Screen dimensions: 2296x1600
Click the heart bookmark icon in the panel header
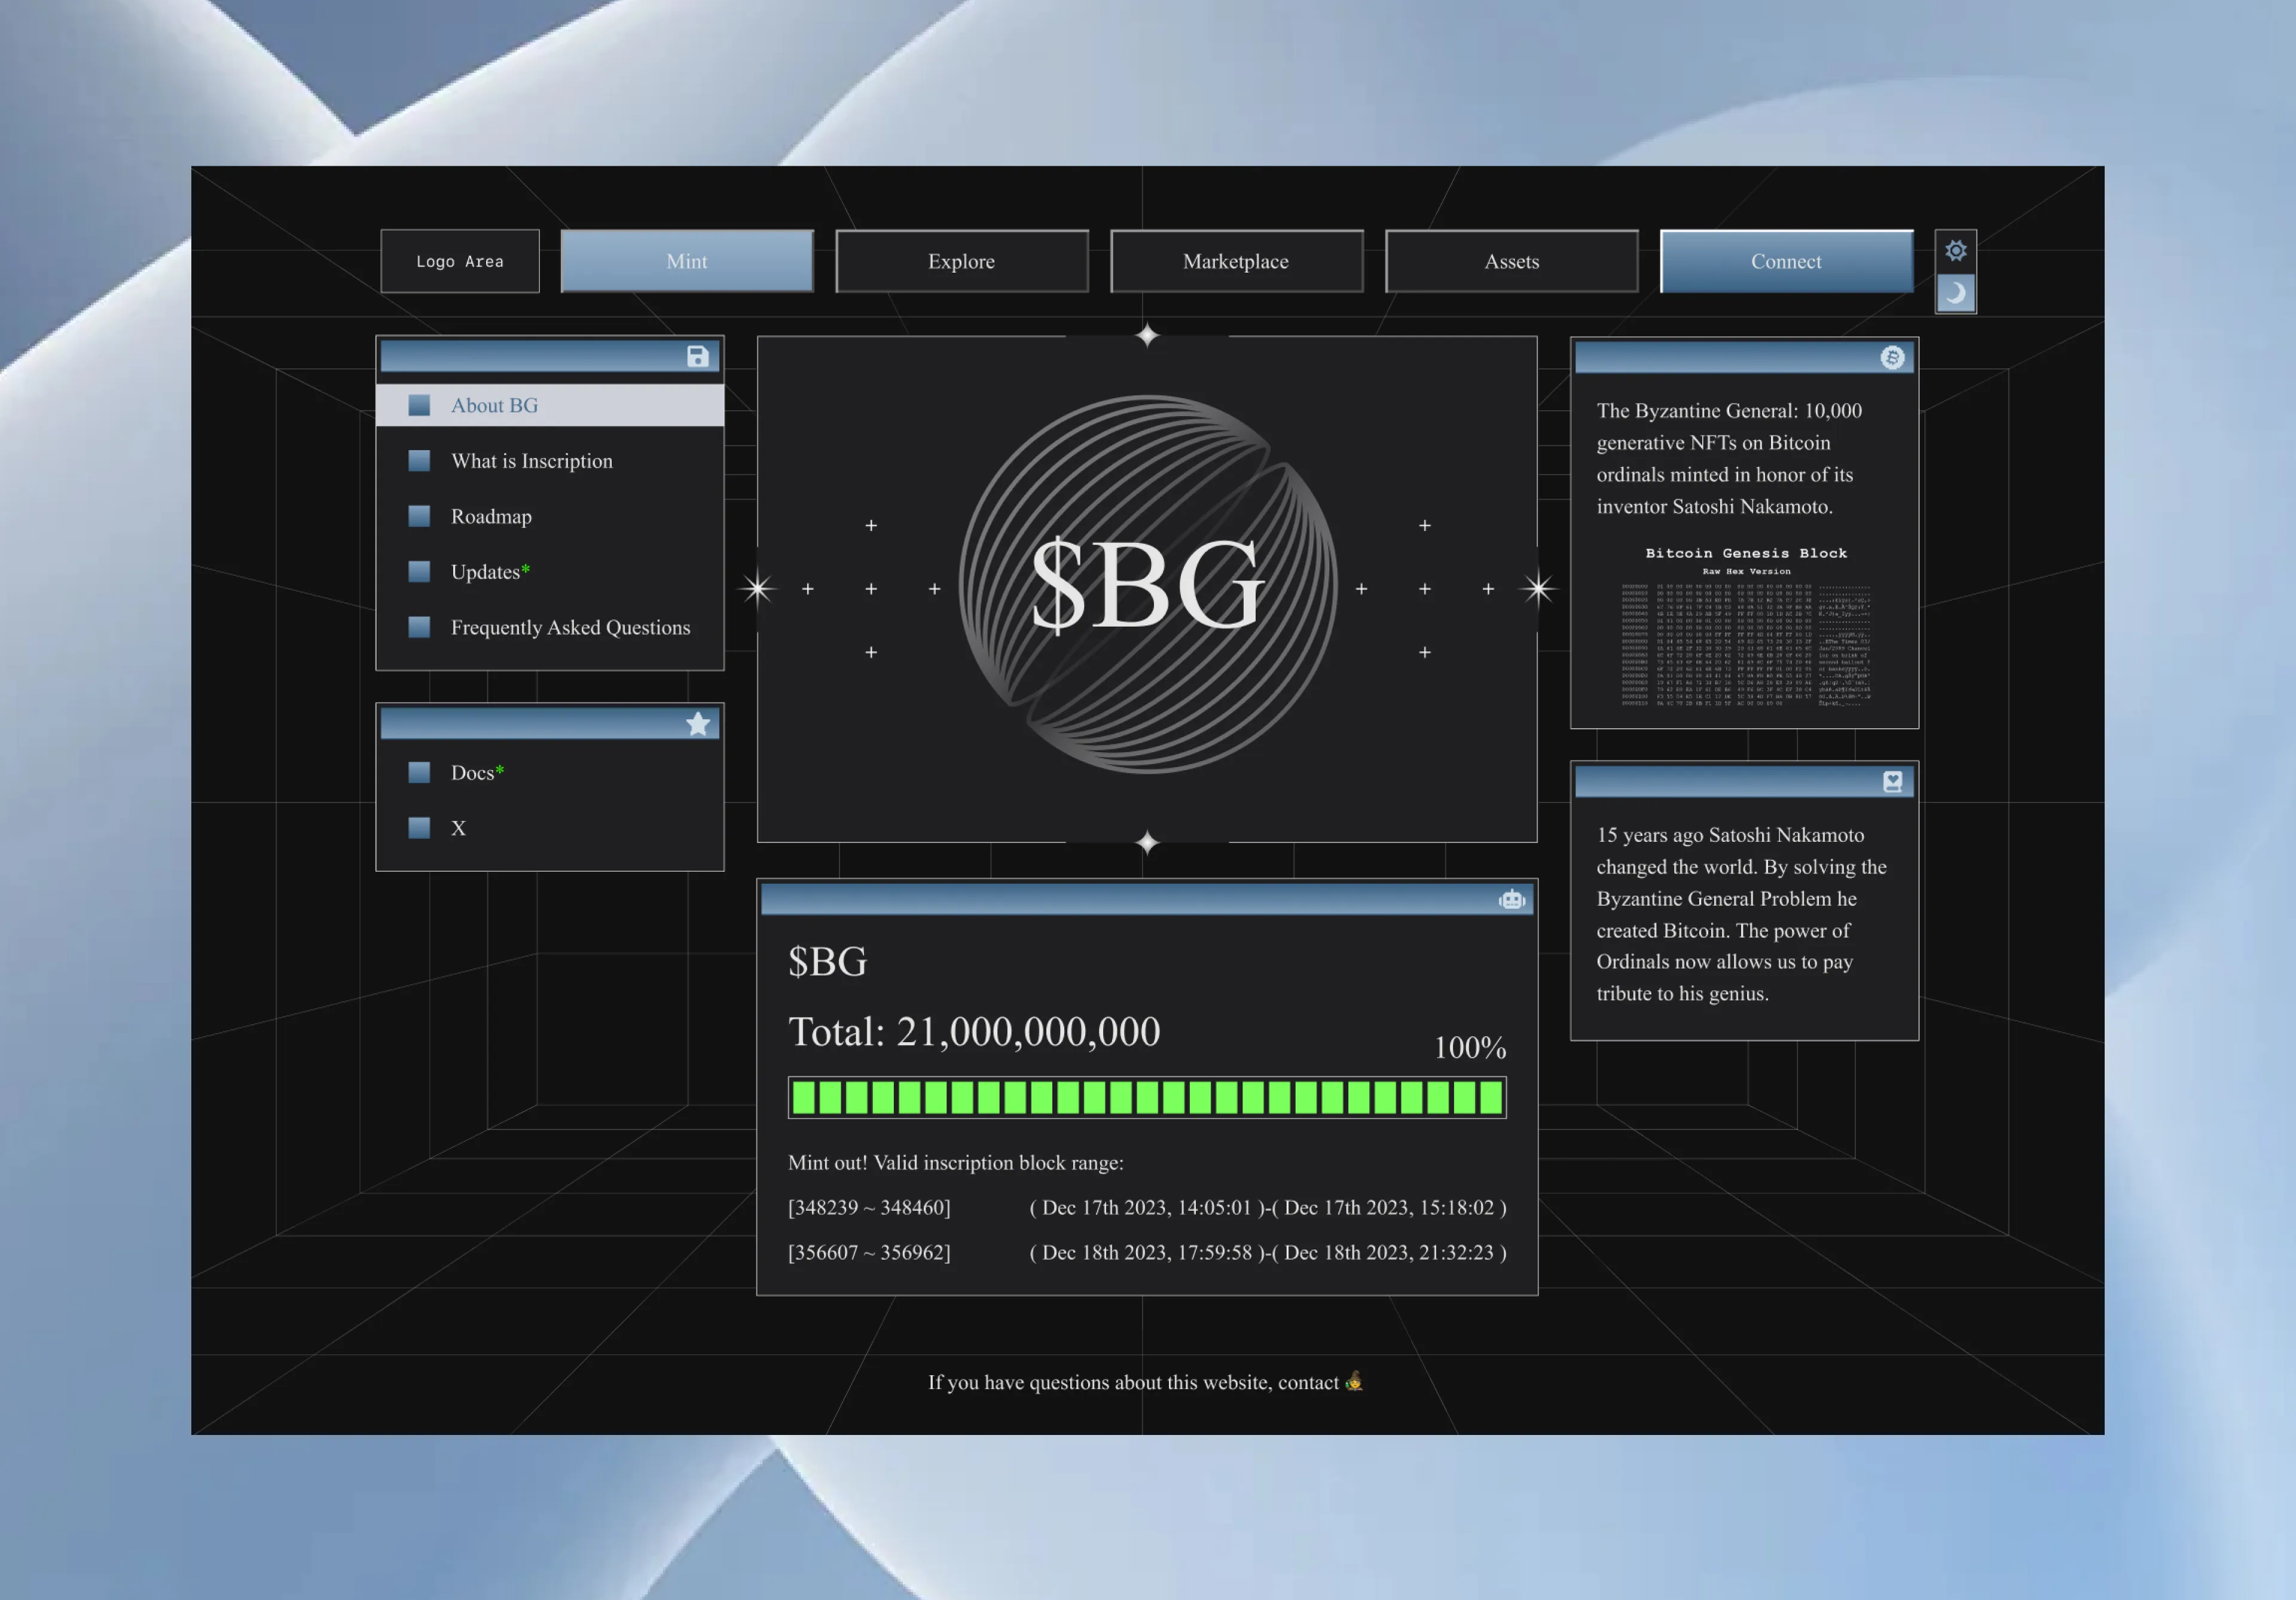(x=1892, y=782)
